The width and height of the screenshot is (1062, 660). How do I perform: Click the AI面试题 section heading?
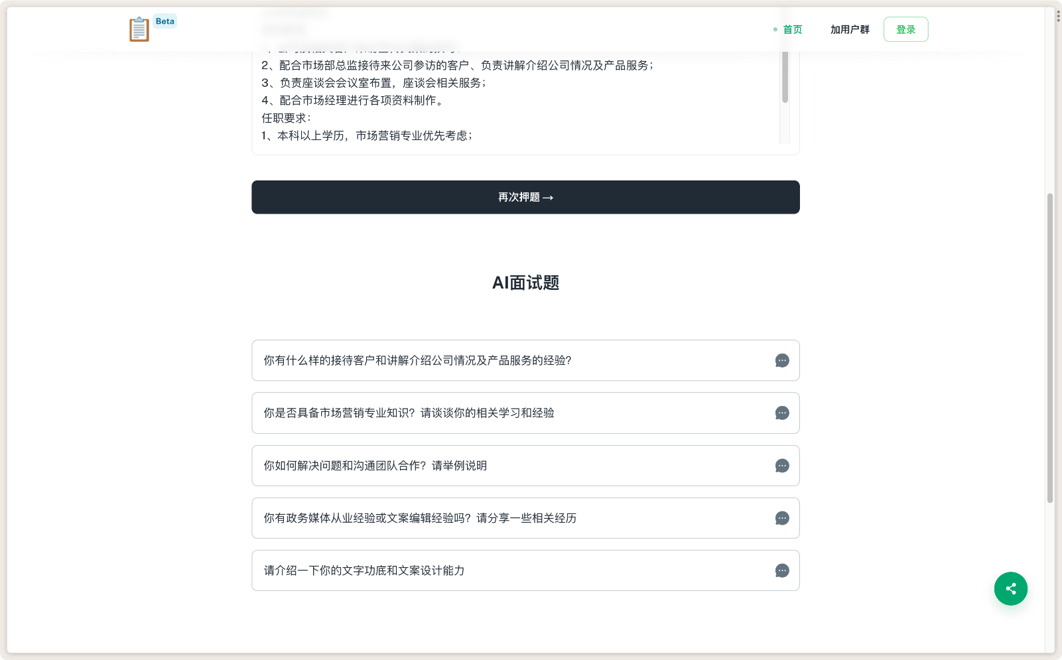[x=525, y=283]
